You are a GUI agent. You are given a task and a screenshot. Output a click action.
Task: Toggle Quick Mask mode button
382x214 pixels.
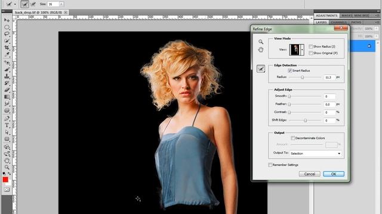coord(7,190)
